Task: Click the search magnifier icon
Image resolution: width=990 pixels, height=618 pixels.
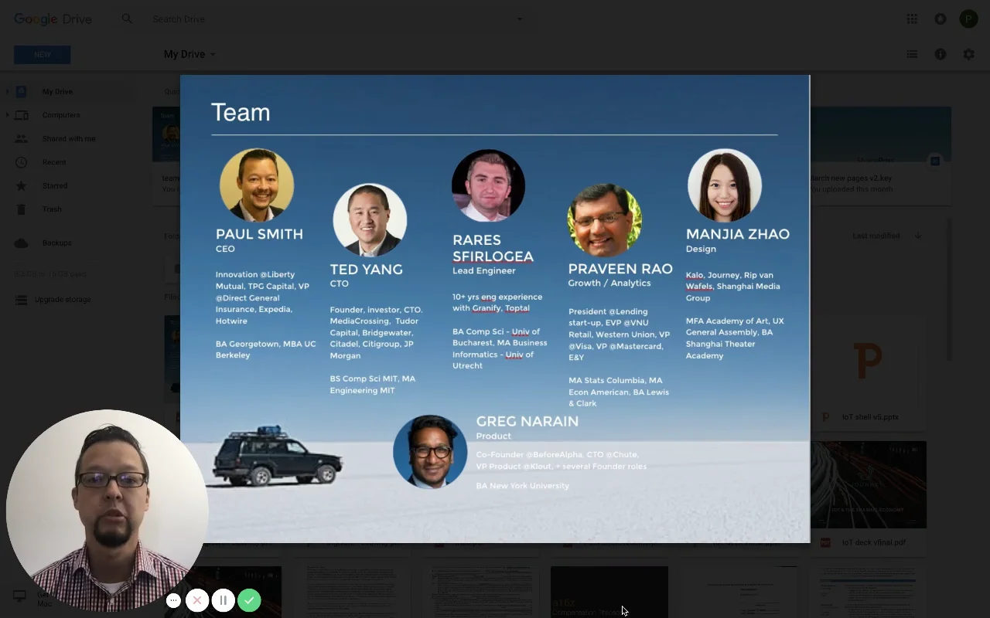Action: [x=127, y=19]
